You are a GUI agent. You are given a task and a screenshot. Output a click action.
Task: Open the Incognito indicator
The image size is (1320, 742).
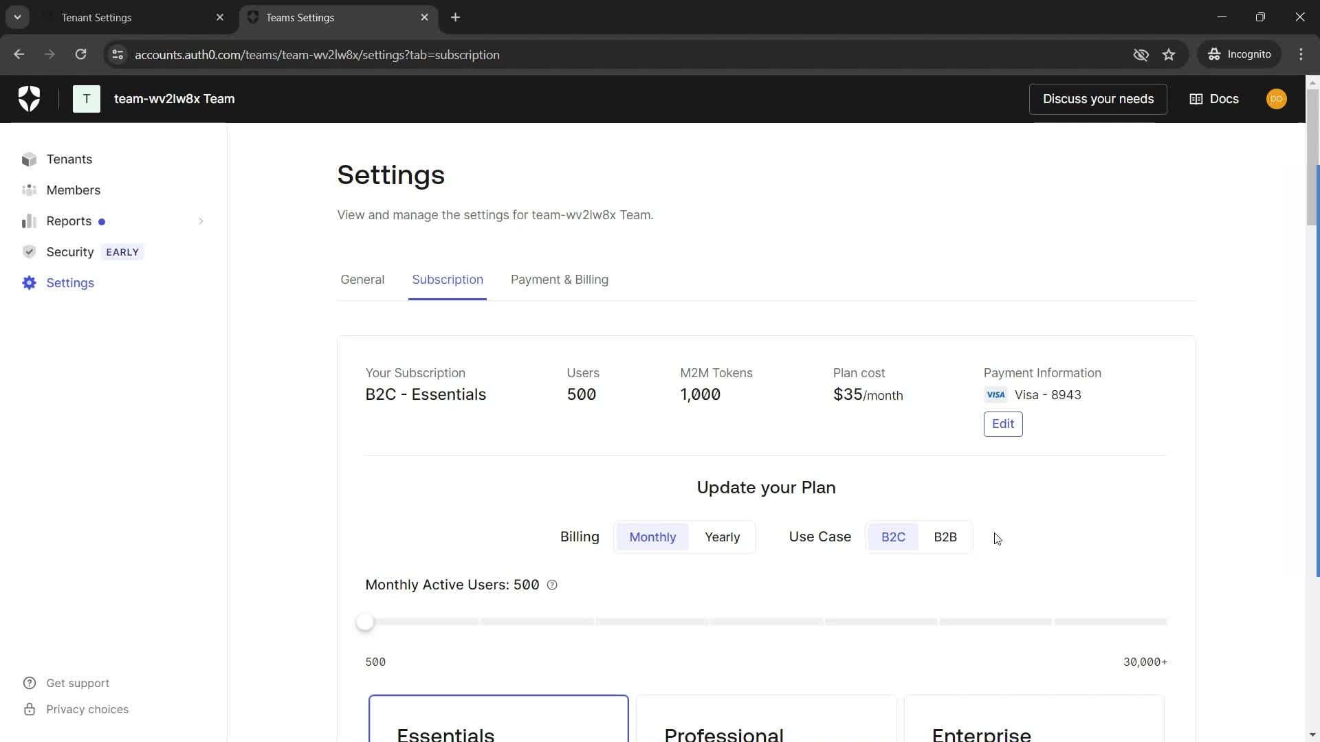coord(1240,54)
